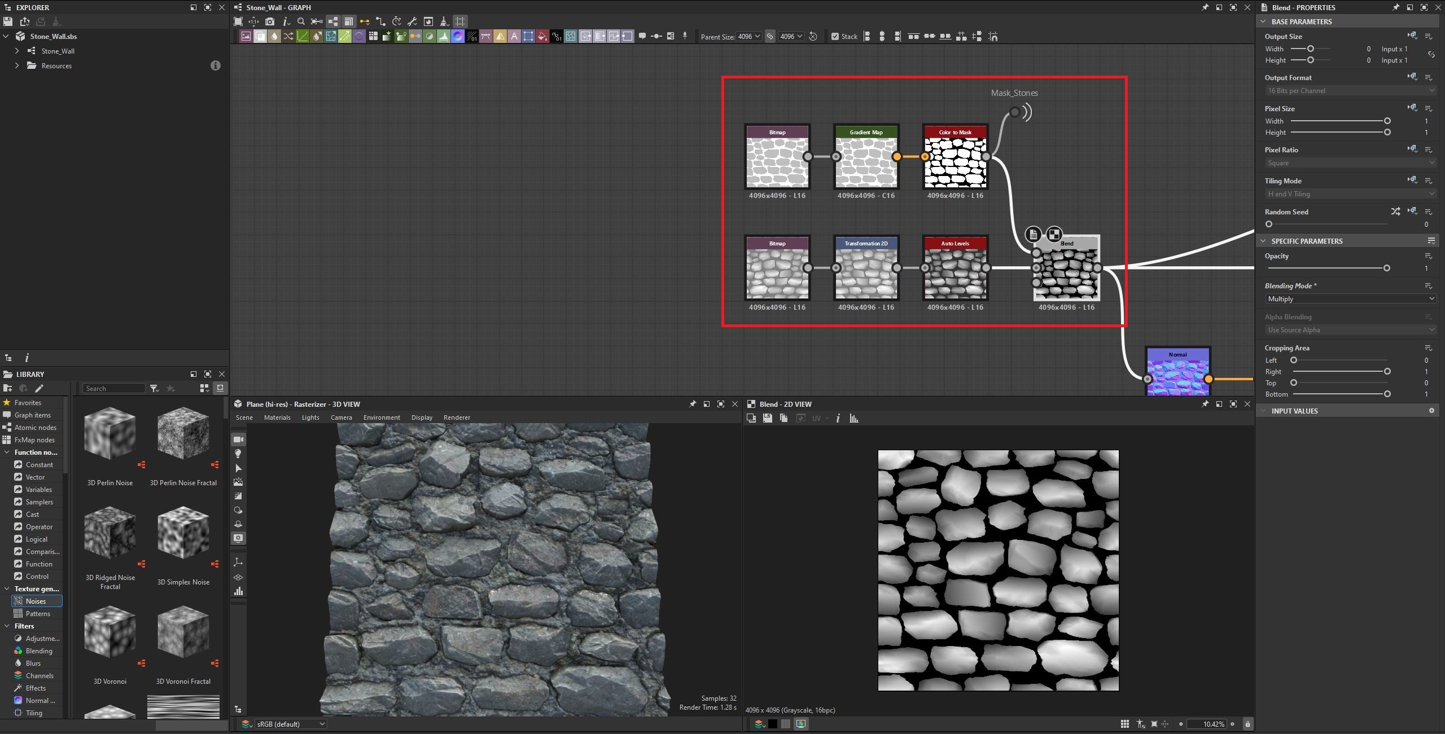Screen dimensions: 1445x734
Task: Add a Channels Shuffle node from the toolbar
Action: pyautogui.click(x=288, y=36)
